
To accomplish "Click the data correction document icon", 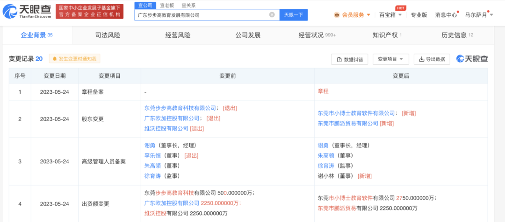I will [x=339, y=59].
